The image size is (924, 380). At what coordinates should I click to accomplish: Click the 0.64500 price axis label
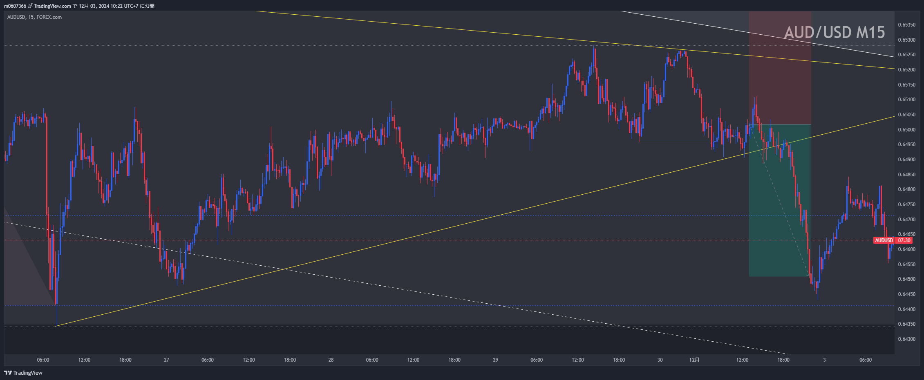pos(906,279)
